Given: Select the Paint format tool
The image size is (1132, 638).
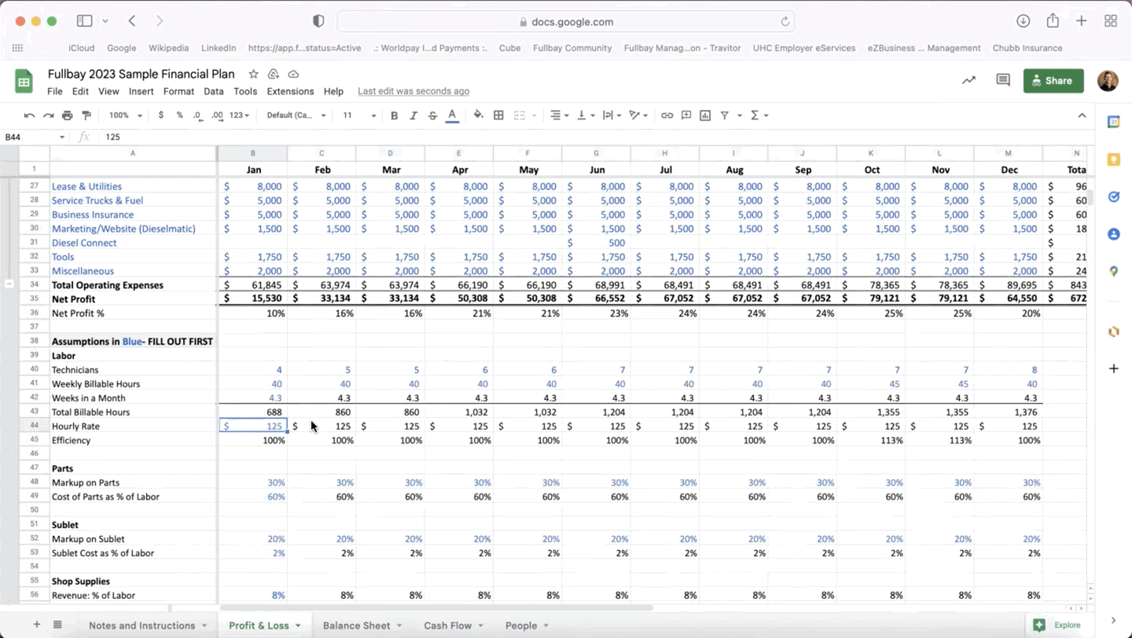Looking at the screenshot, I should click(x=86, y=115).
